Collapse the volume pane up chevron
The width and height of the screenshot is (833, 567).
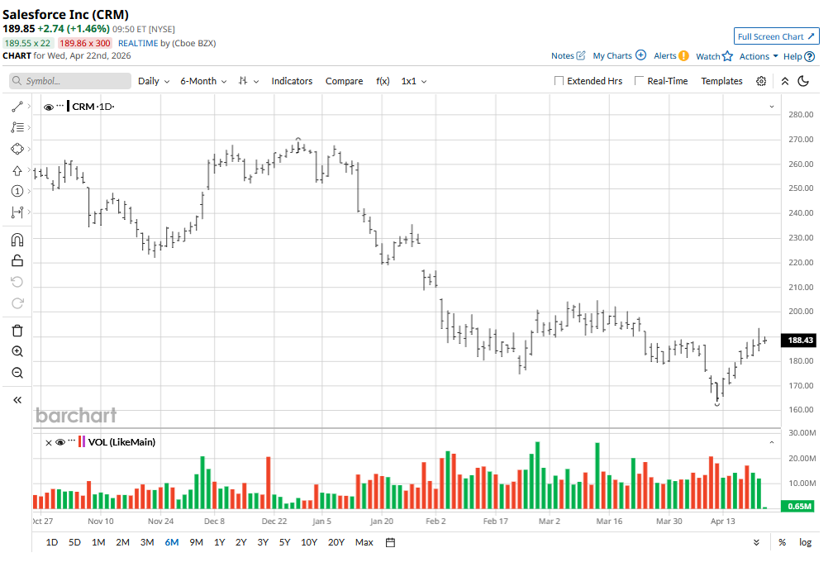point(771,442)
